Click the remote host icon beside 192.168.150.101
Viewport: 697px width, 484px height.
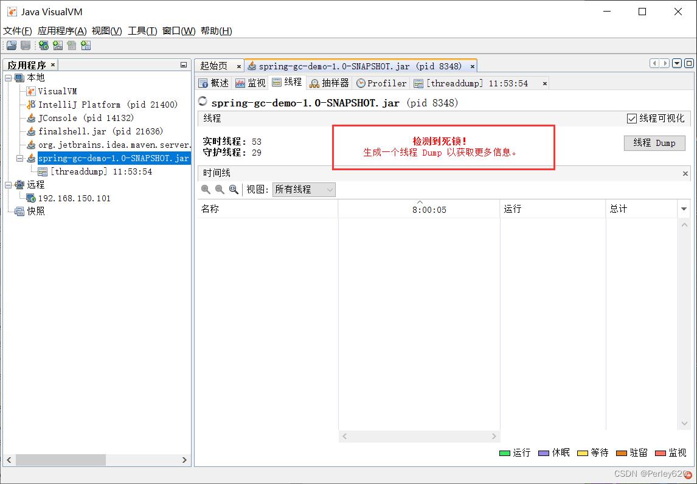click(x=30, y=198)
